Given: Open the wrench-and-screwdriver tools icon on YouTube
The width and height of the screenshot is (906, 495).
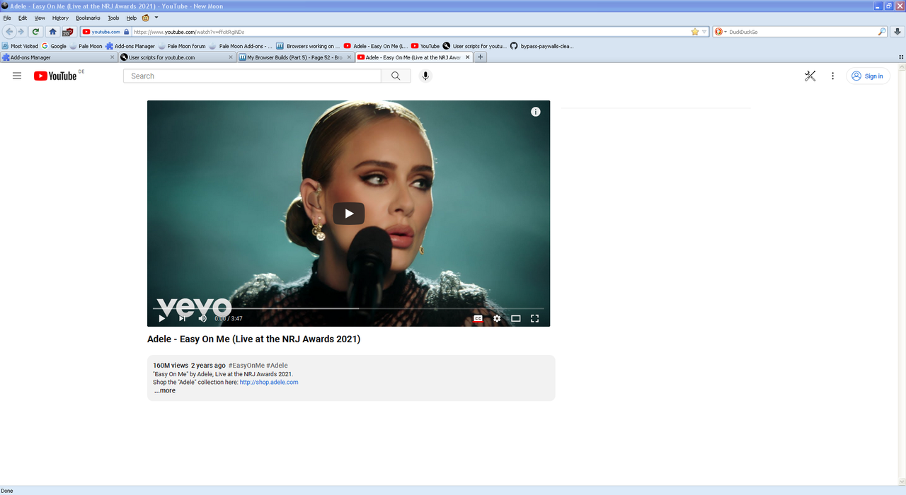Looking at the screenshot, I should 810,76.
